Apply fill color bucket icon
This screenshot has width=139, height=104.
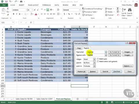point(31,14)
